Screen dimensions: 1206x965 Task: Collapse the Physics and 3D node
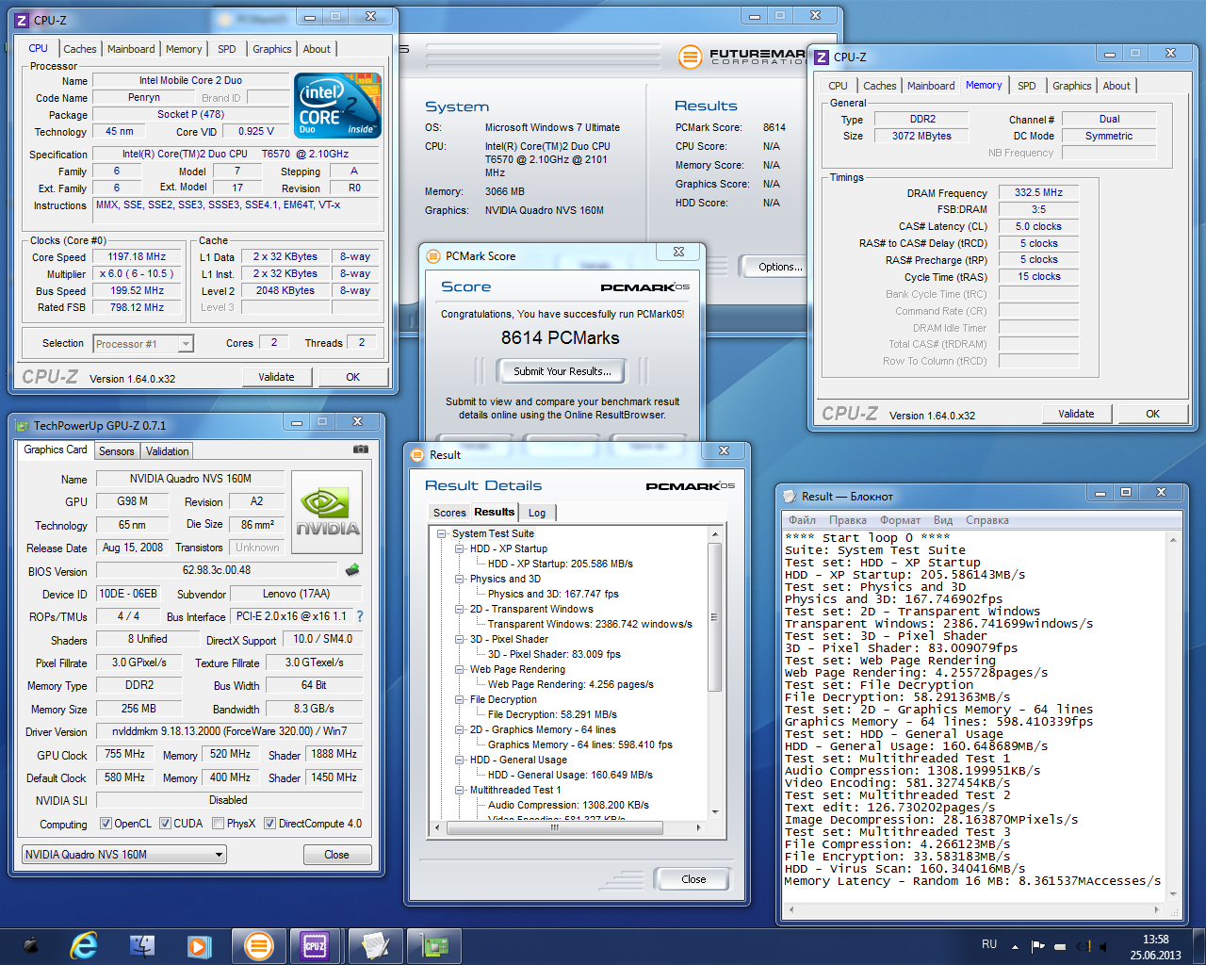(x=459, y=579)
